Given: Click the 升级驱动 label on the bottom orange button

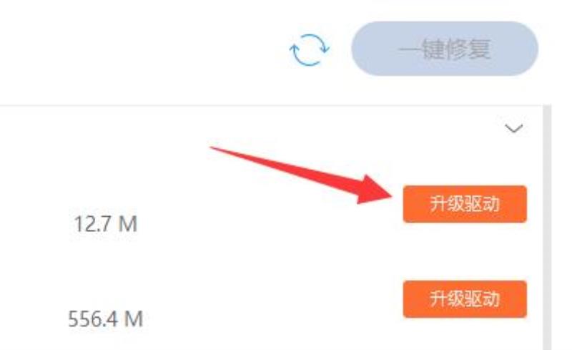Looking at the screenshot, I should click(464, 299).
